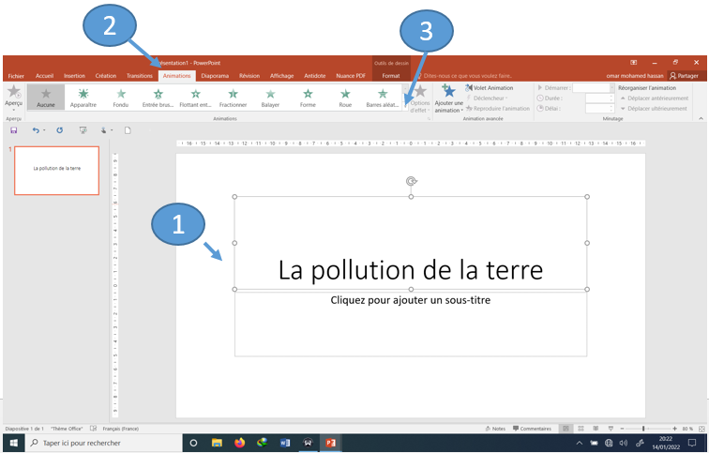Toggle the Volet Animation pane
The height and width of the screenshot is (453, 709).
pos(490,87)
